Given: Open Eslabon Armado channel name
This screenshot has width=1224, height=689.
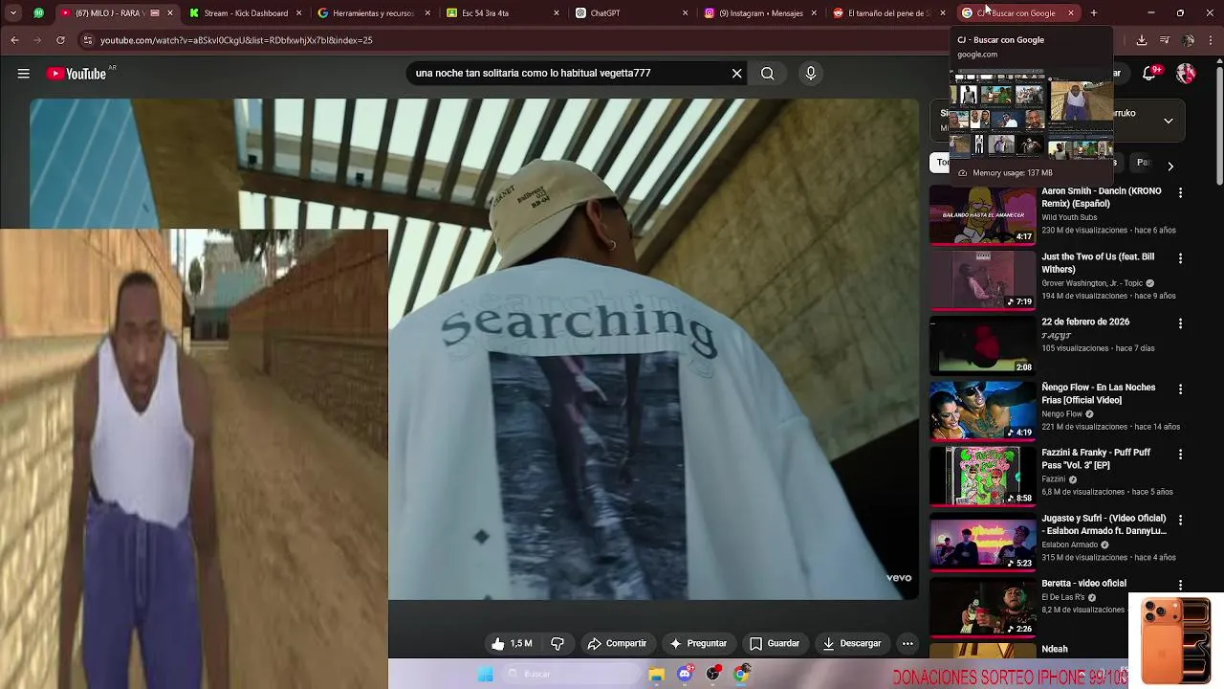Looking at the screenshot, I should click(x=1069, y=545).
